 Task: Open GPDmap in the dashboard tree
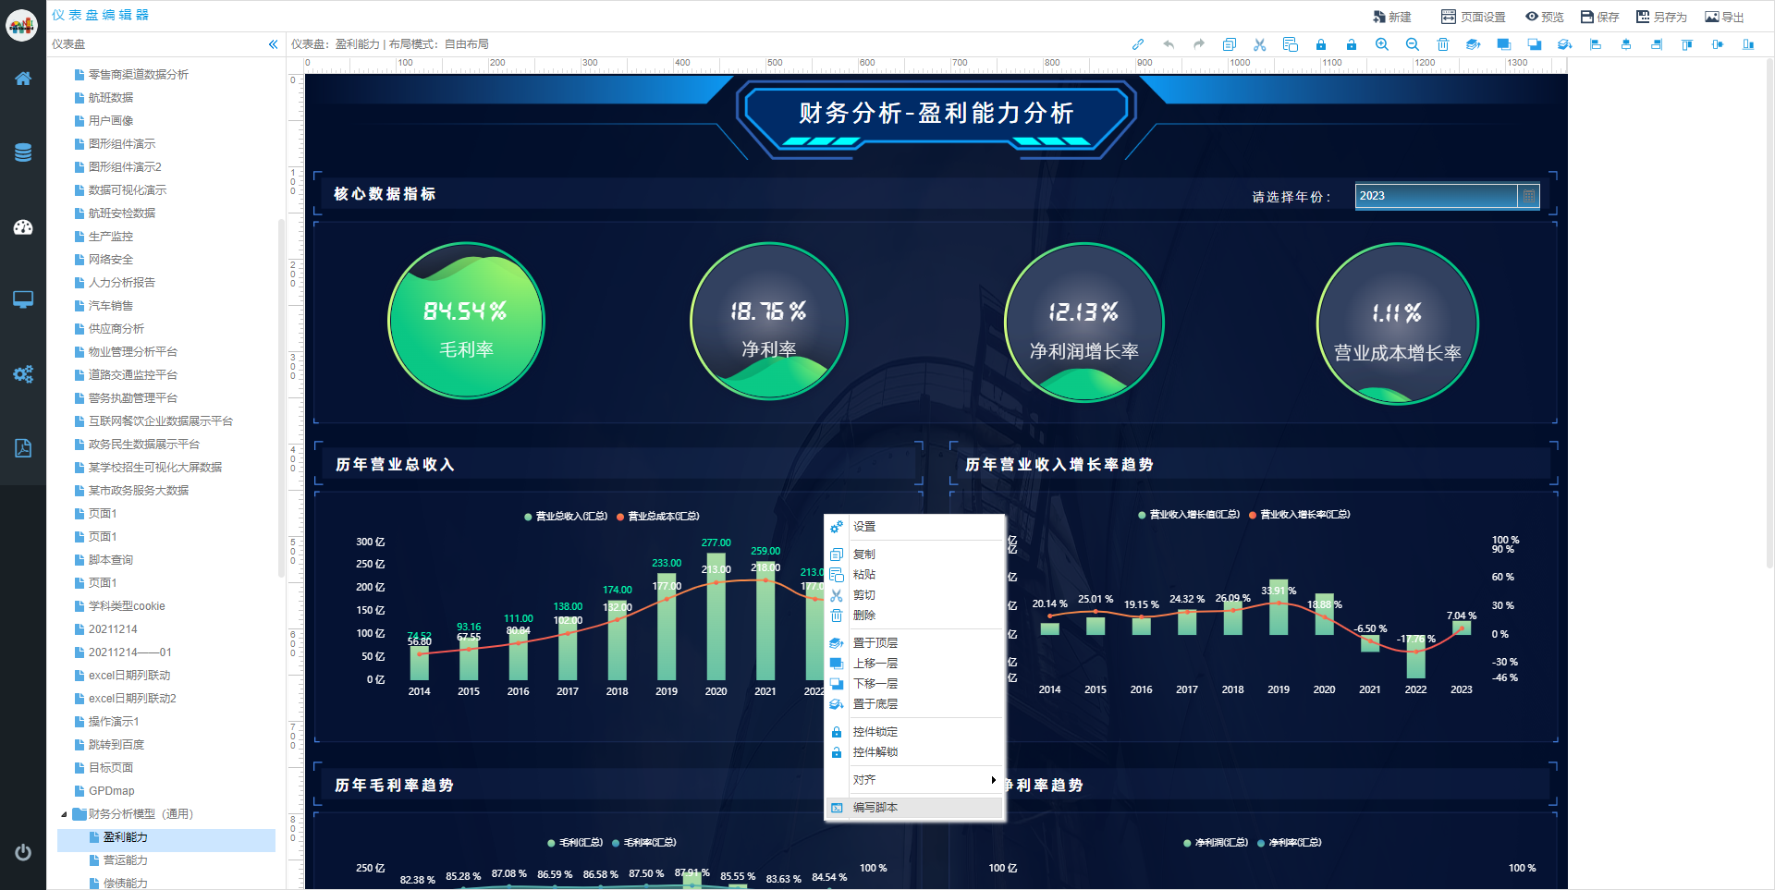111,791
